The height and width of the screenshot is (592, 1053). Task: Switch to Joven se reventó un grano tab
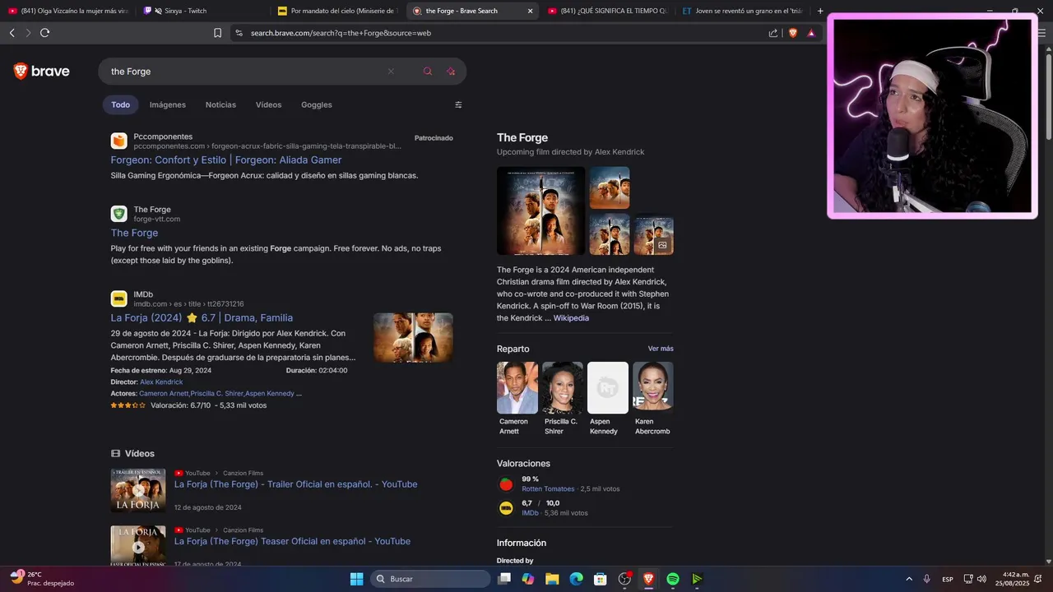742,11
